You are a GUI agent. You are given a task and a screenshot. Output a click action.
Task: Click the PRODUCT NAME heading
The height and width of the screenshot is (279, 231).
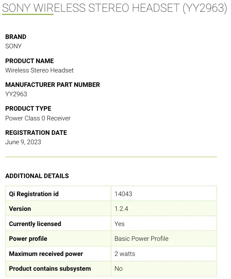pos(30,61)
